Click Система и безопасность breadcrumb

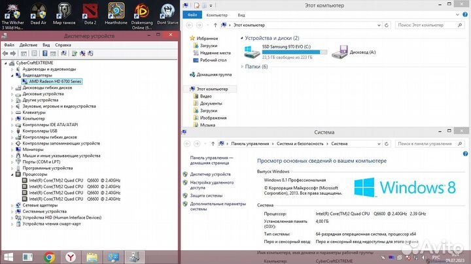pos(300,144)
